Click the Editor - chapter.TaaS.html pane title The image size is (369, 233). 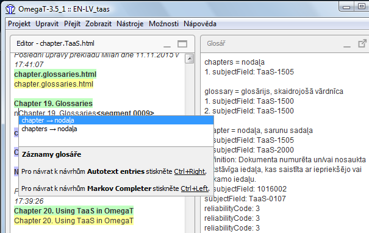56,43
